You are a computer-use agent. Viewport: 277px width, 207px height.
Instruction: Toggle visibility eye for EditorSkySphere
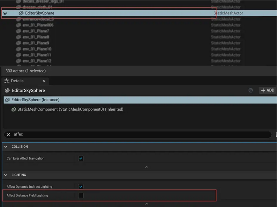click(x=5, y=13)
